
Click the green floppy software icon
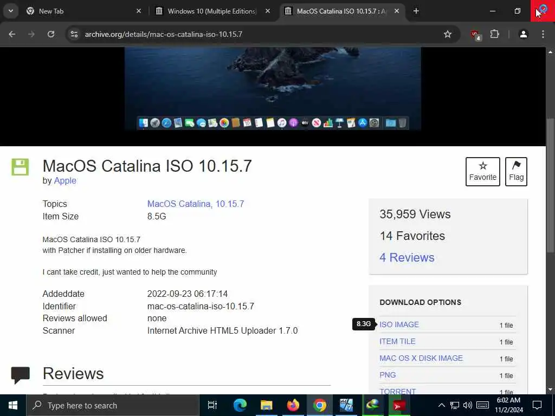(20, 167)
